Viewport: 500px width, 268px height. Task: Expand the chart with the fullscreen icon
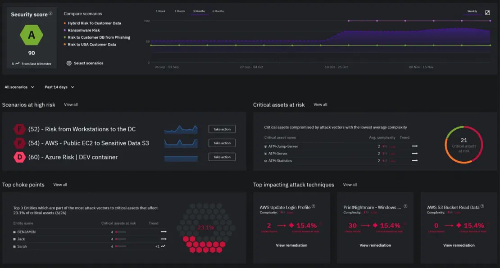point(487,13)
